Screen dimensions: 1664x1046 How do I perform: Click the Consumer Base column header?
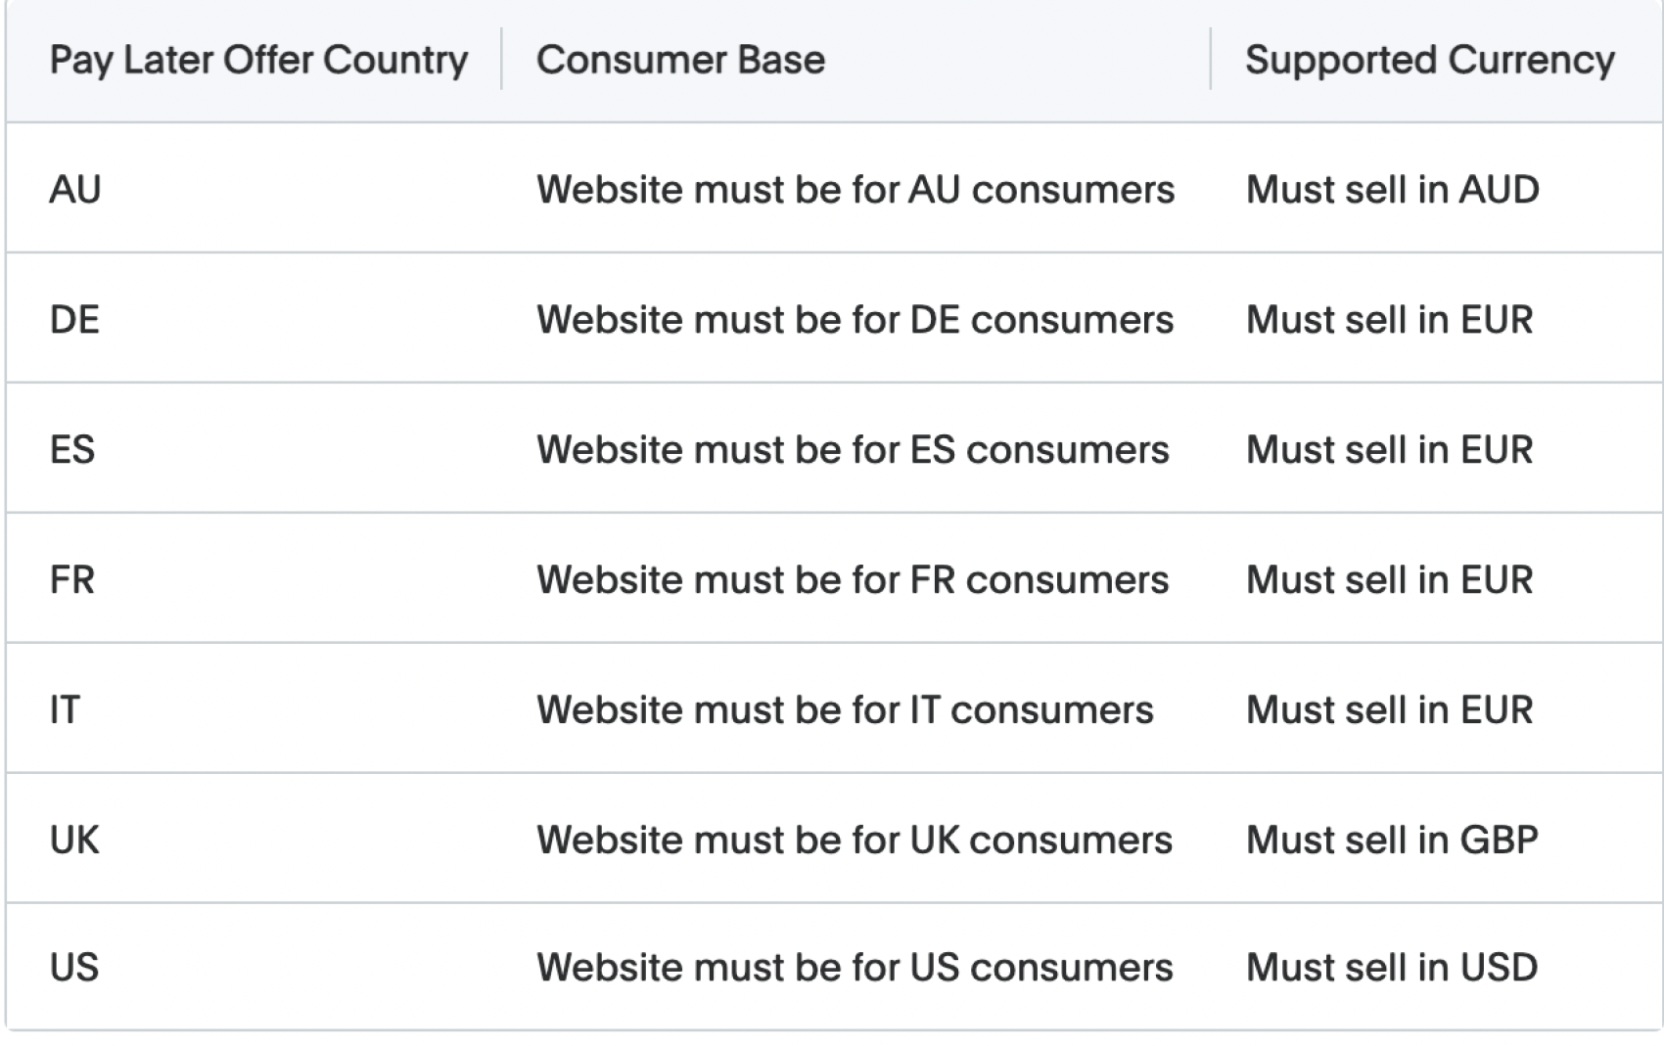point(680,60)
